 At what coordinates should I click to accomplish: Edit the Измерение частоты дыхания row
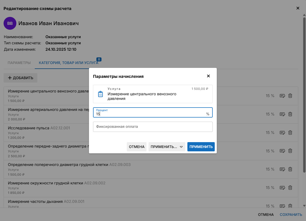[282, 206]
